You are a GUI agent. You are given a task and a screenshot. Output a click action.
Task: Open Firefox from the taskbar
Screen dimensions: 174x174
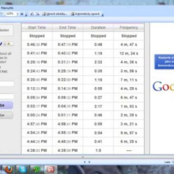point(9,169)
